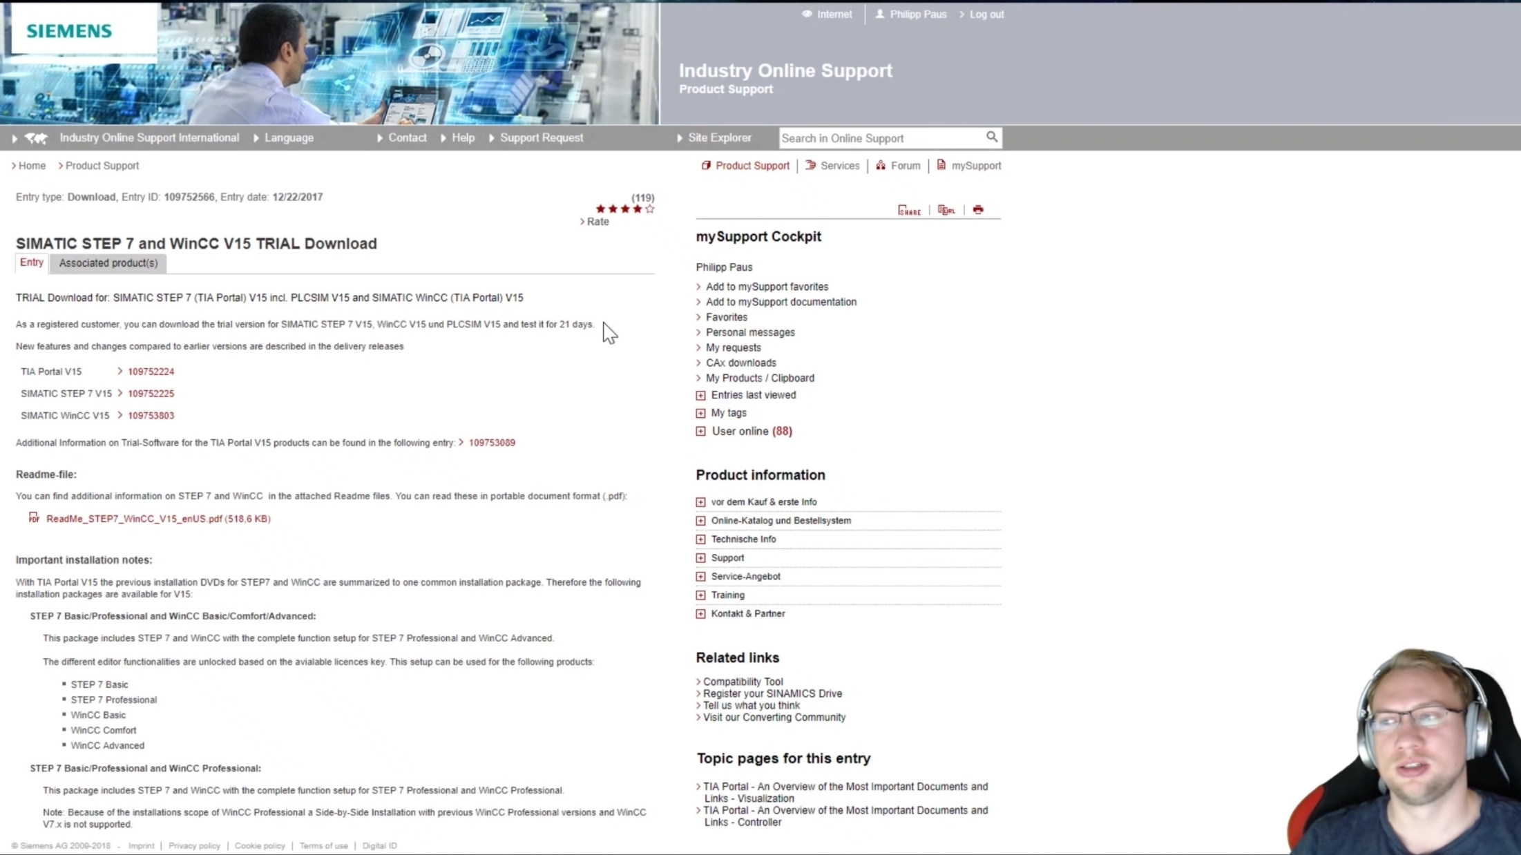Open Compatibility Tool link
Screen dimensions: 1521x855
pyautogui.click(x=743, y=682)
